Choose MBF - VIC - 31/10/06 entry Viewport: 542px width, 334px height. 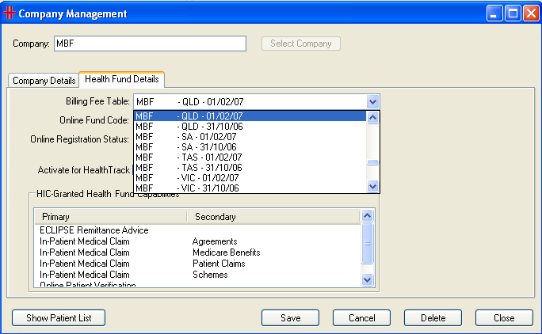pyautogui.click(x=250, y=188)
